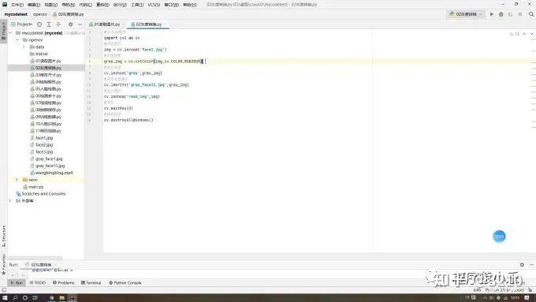Image resolution: width=536 pixels, height=302 pixels.
Task: Open the Terminal tool window
Action: click(91, 283)
